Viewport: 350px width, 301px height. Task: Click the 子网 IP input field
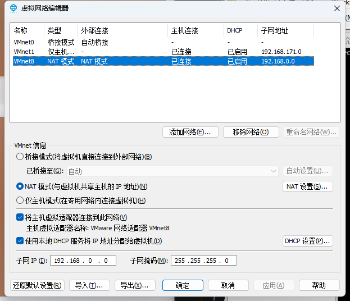click(x=84, y=261)
